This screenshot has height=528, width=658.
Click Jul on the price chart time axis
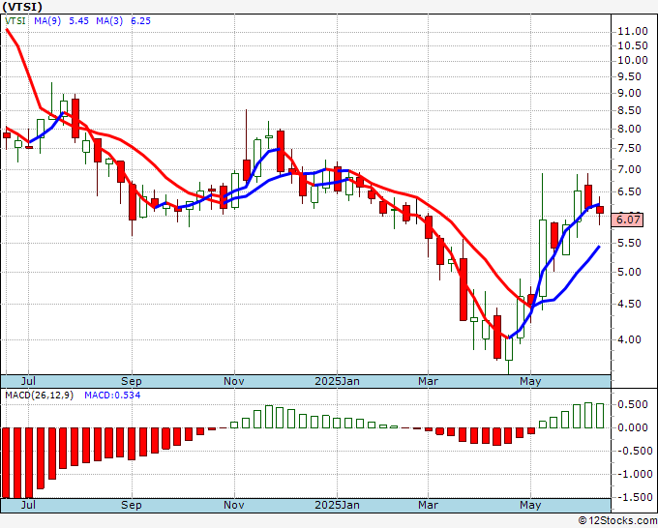click(x=28, y=381)
